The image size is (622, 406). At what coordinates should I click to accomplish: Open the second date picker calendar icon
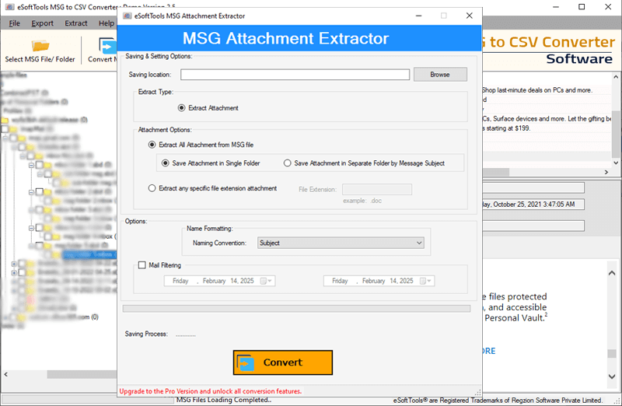425,281
